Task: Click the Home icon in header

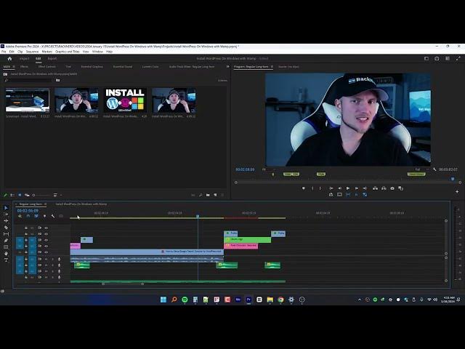Action: click(x=9, y=58)
